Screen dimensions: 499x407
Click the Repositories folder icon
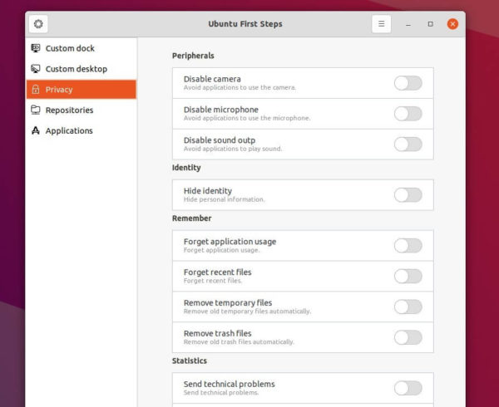point(35,110)
